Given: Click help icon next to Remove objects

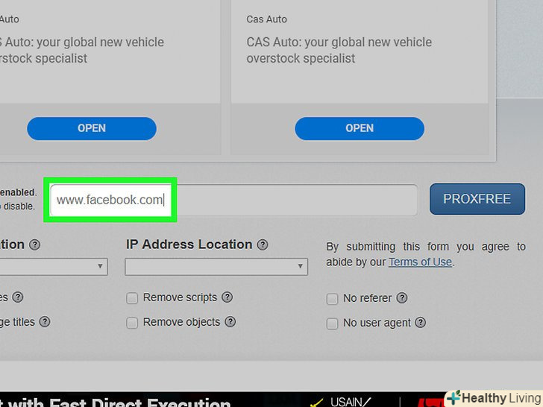Looking at the screenshot, I should (230, 322).
